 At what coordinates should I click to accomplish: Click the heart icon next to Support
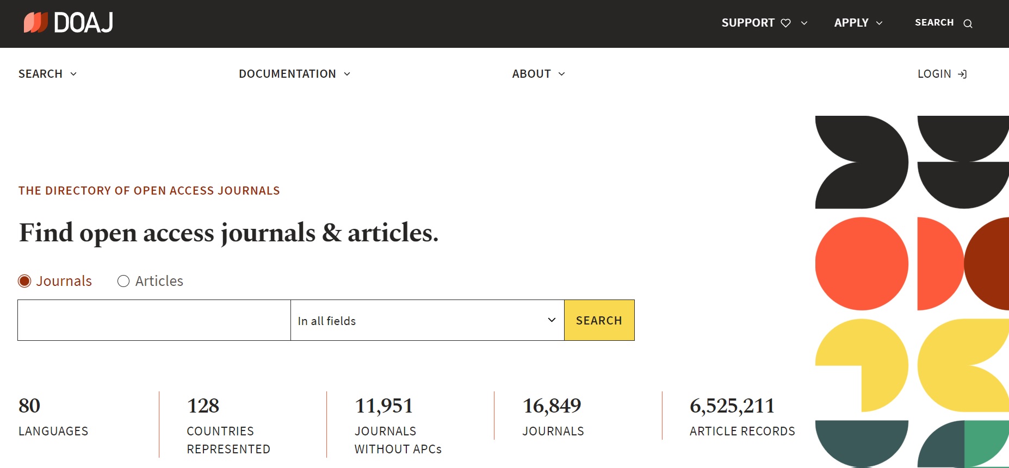785,23
